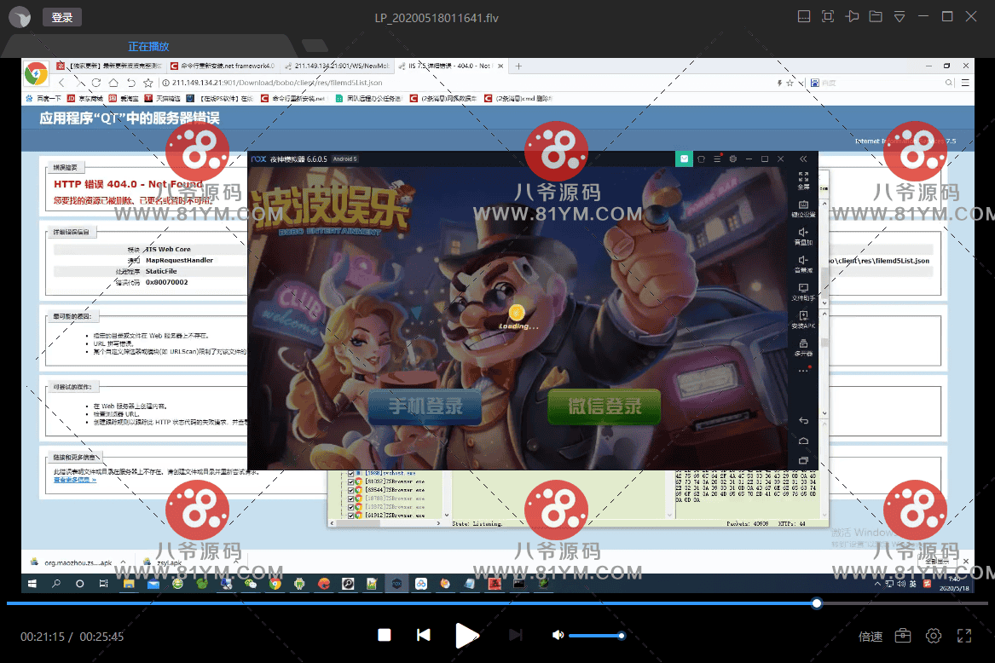
Task: Open the player main menu triangle
Action: click(x=900, y=17)
